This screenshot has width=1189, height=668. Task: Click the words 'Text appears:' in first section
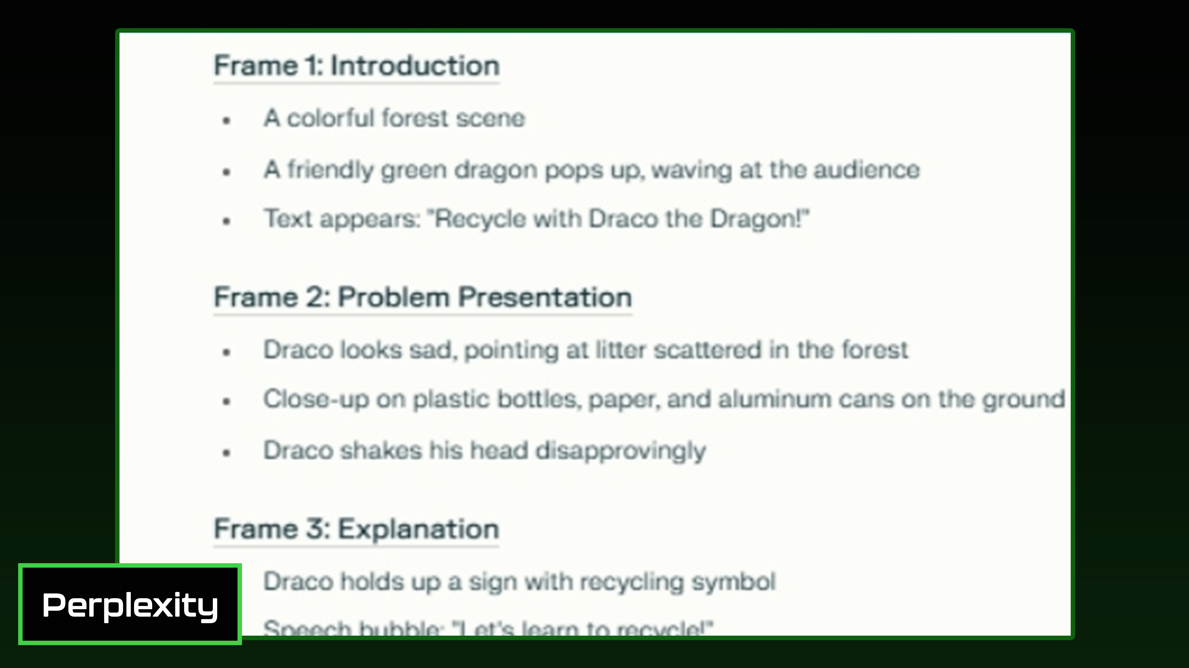coord(342,219)
